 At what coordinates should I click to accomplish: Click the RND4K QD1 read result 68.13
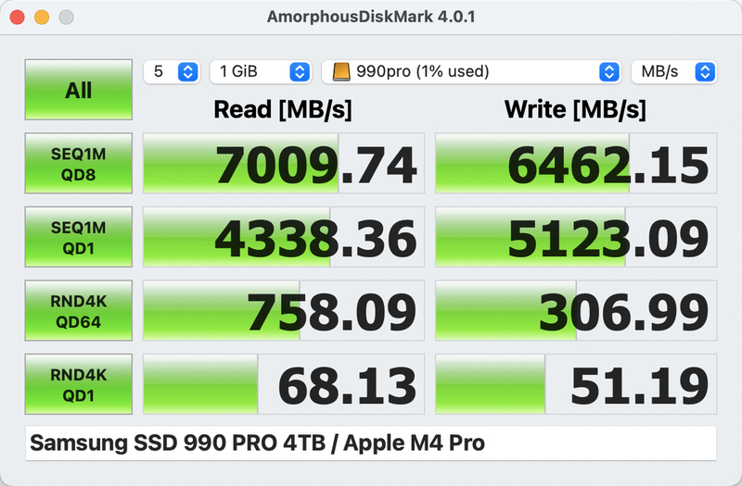[x=284, y=384]
